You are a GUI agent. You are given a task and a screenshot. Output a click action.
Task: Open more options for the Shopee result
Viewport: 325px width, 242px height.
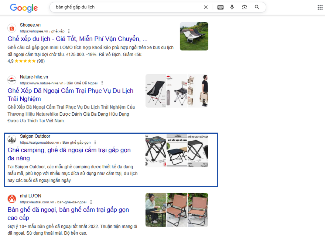[x=69, y=31]
